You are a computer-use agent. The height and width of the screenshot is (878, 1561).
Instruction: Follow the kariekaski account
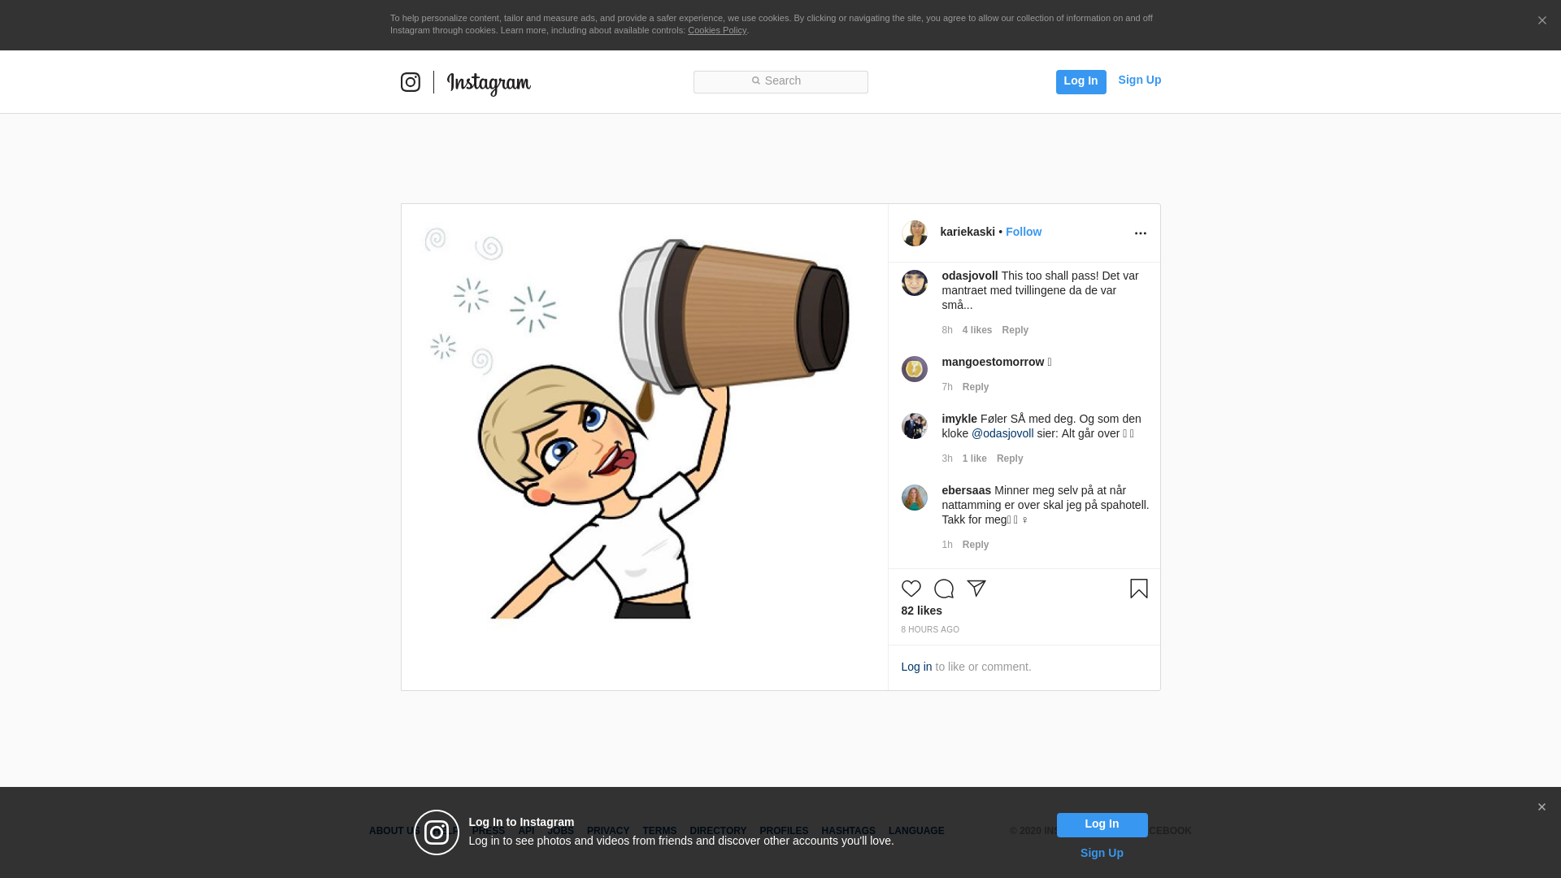[1023, 232]
